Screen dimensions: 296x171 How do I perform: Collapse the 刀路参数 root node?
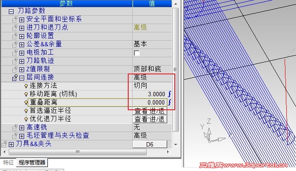pos(11,11)
